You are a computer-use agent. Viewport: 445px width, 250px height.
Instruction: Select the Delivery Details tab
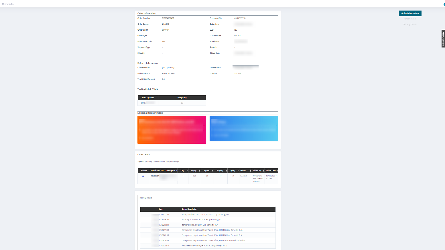coord(146,198)
